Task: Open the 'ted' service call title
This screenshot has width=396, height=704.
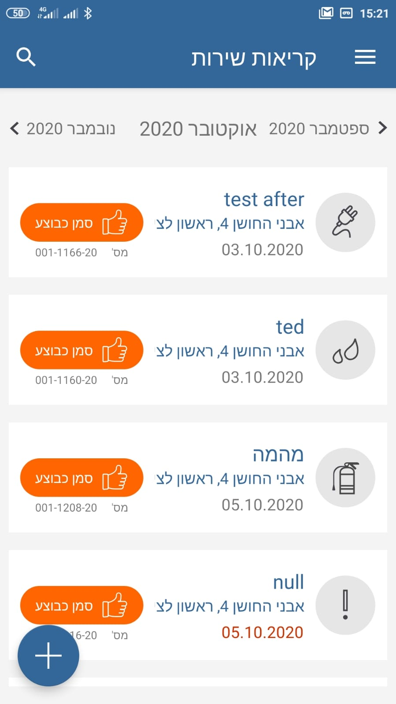Action: (290, 327)
